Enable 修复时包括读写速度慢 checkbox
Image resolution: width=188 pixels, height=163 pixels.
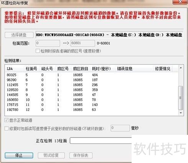pyautogui.click(x=7, y=128)
